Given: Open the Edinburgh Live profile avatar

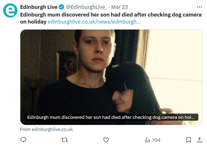Looking at the screenshot, I should pos(10,10).
